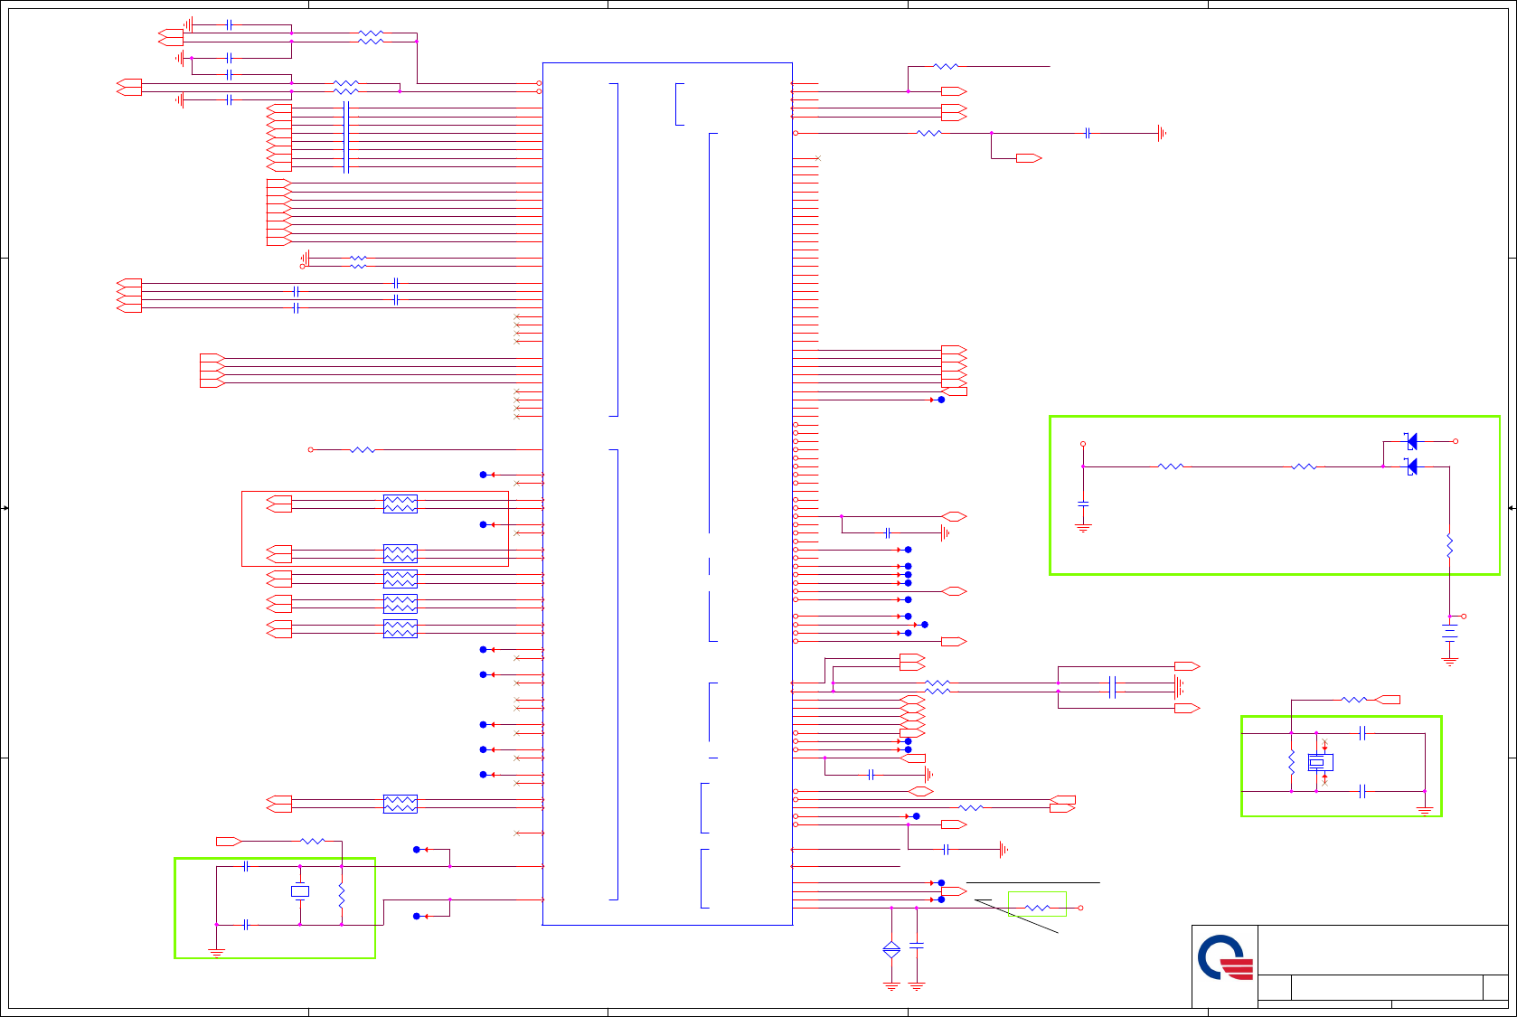The image size is (1517, 1017).
Task: Click the resistor above the bottom-left green box
Action: pos(313,841)
